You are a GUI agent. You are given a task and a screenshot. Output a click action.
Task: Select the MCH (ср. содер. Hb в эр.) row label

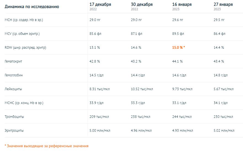24,20
